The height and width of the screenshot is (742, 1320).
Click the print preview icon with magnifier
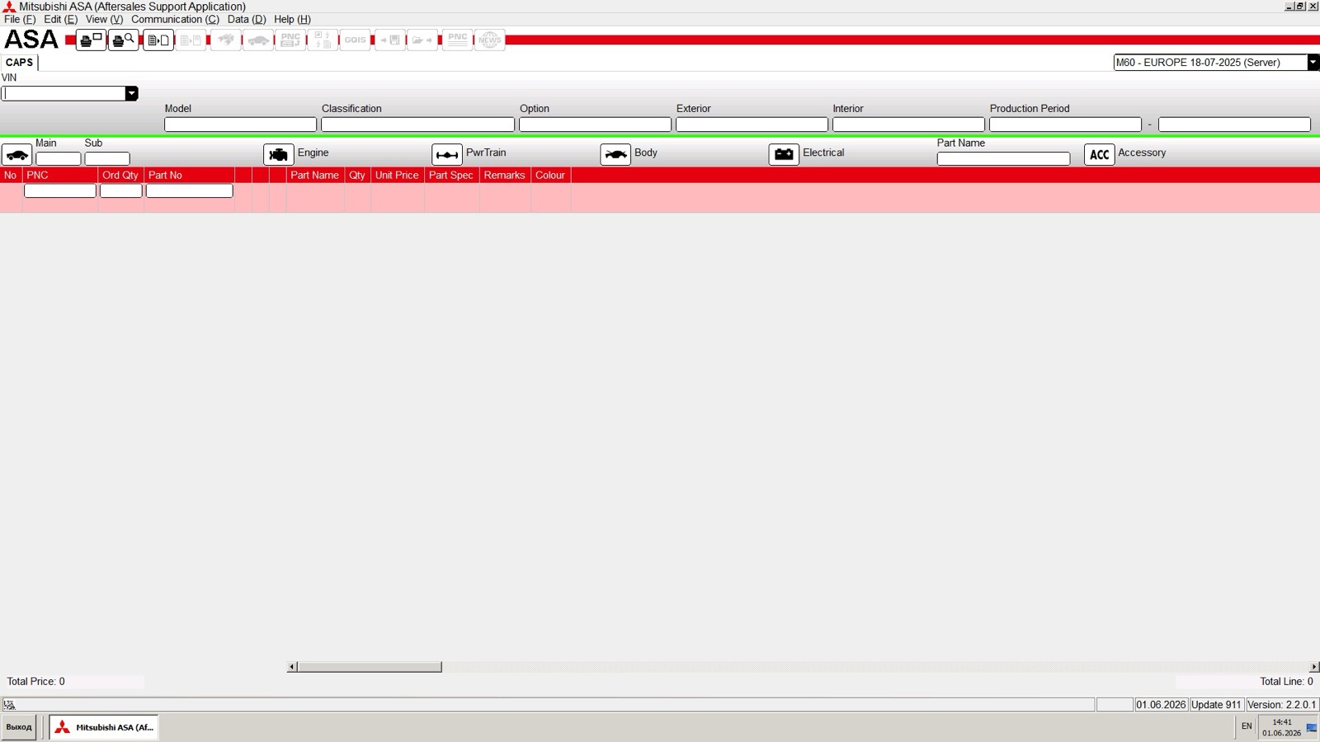click(124, 40)
